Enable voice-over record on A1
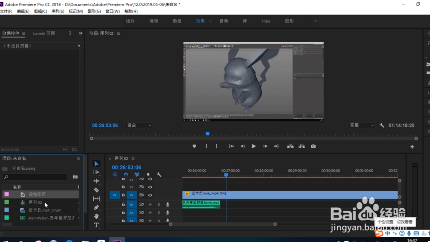This screenshot has height=242, width=430. click(168, 205)
